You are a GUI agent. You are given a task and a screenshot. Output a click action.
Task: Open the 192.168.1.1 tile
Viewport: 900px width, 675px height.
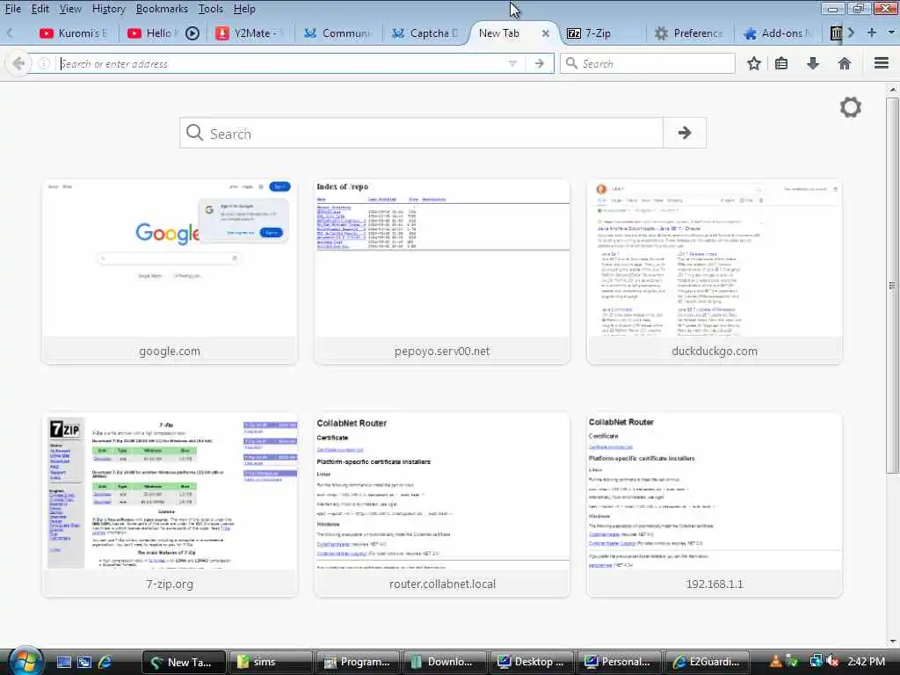[x=715, y=504]
